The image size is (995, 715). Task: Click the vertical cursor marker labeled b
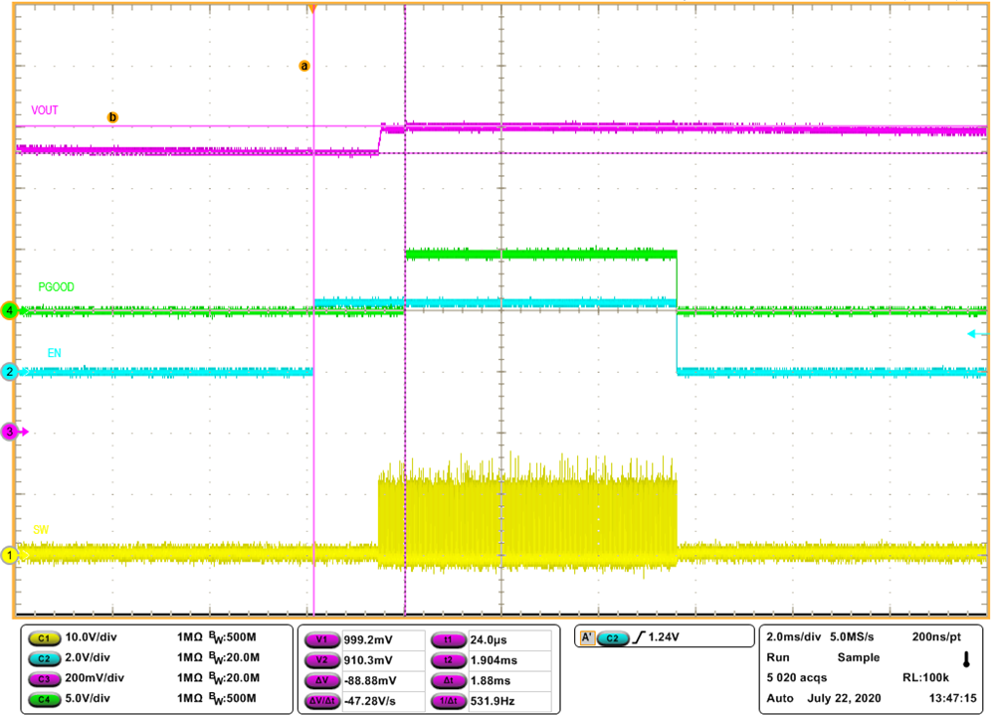(112, 116)
